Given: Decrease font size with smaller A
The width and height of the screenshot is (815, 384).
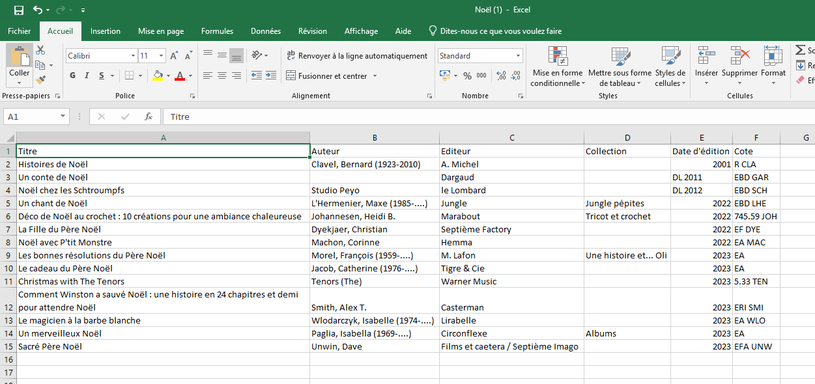Looking at the screenshot, I should [x=188, y=56].
